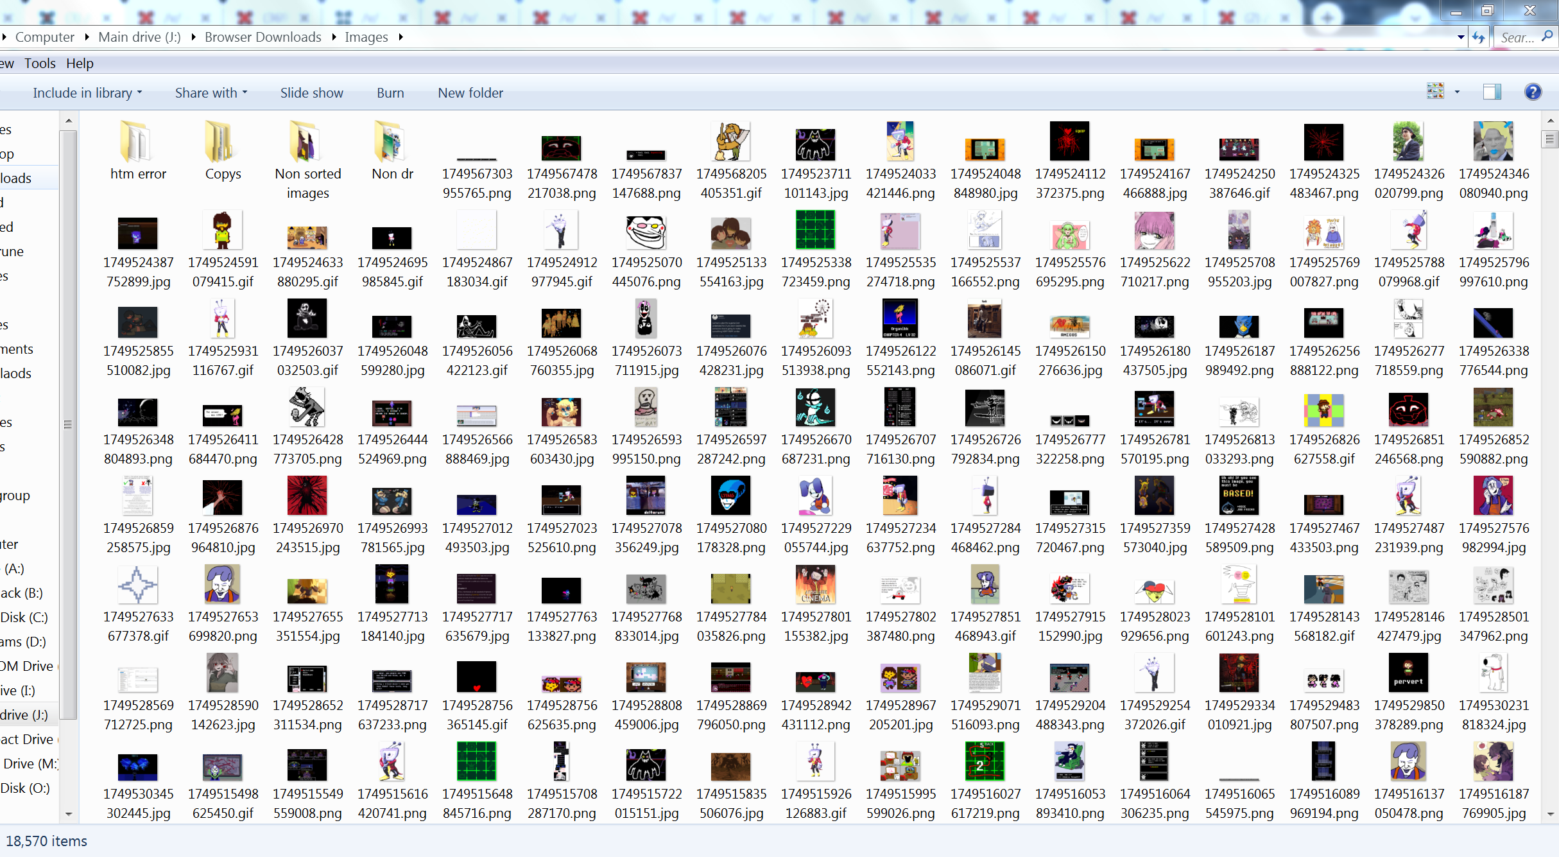Click the New folder button
The width and height of the screenshot is (1559, 857).
(x=470, y=93)
